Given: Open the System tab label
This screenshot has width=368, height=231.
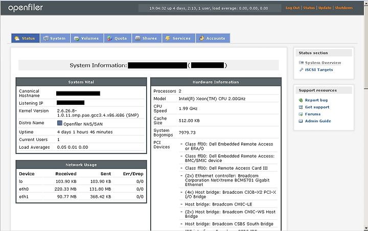Looking at the screenshot, I should pos(58,38).
